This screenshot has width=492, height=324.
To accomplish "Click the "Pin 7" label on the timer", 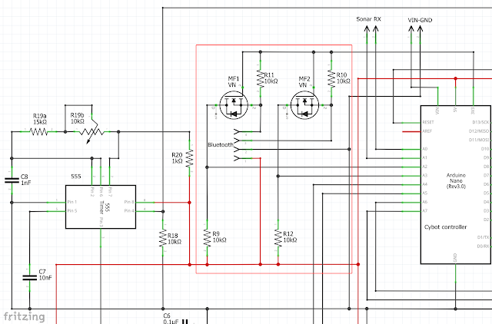I will coord(110,192).
